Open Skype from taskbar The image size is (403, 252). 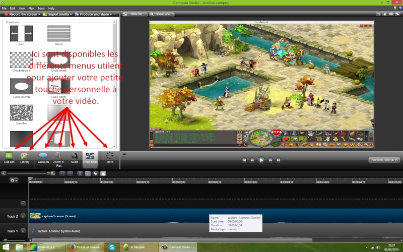click(x=112, y=247)
